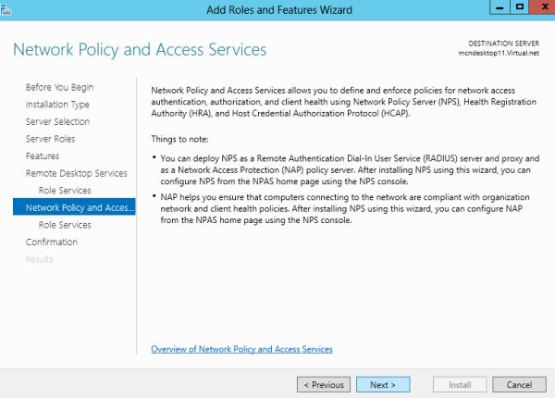Open Role Services under Network Policy and Access

tap(65, 225)
